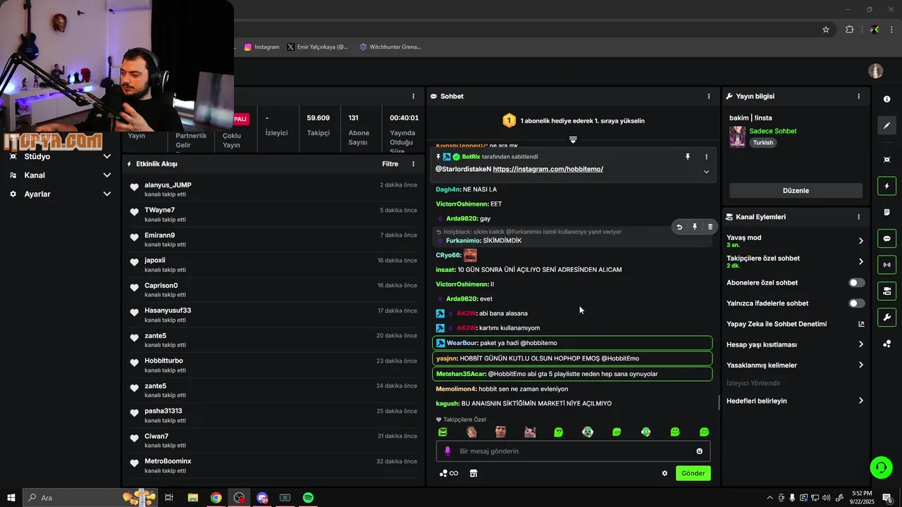Open instagram.com/hobbitemo link in pinned message

click(548, 169)
